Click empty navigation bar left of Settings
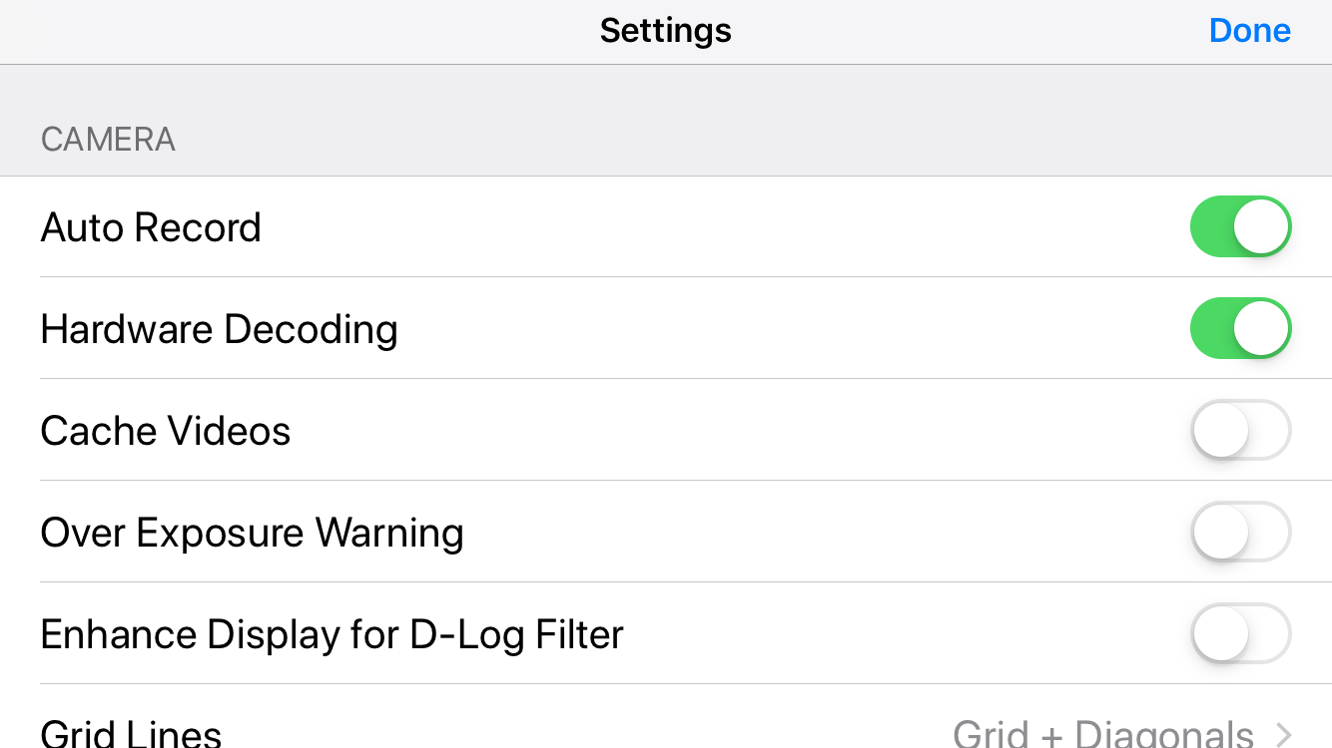 point(300,31)
